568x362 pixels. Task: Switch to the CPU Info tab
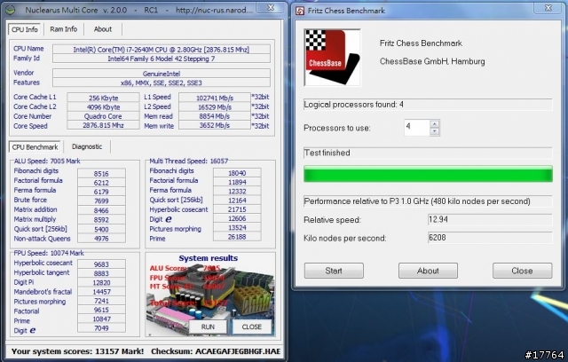25,29
